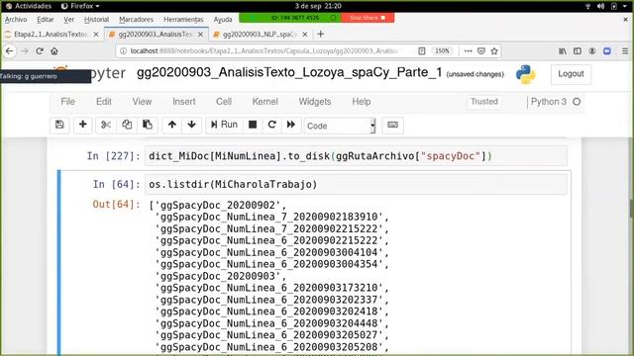Open Archivo menu in Firefox

[x=16, y=20]
